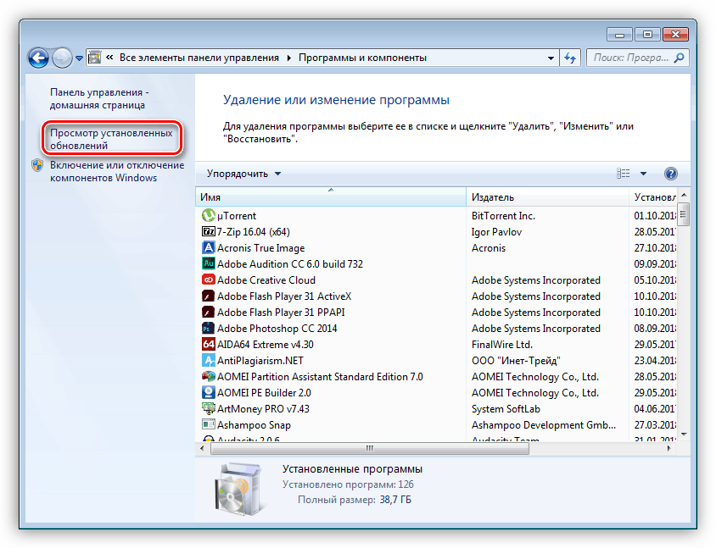The height and width of the screenshot is (548, 716).
Task: Open the Упорядочить dropdown menu
Action: (243, 174)
